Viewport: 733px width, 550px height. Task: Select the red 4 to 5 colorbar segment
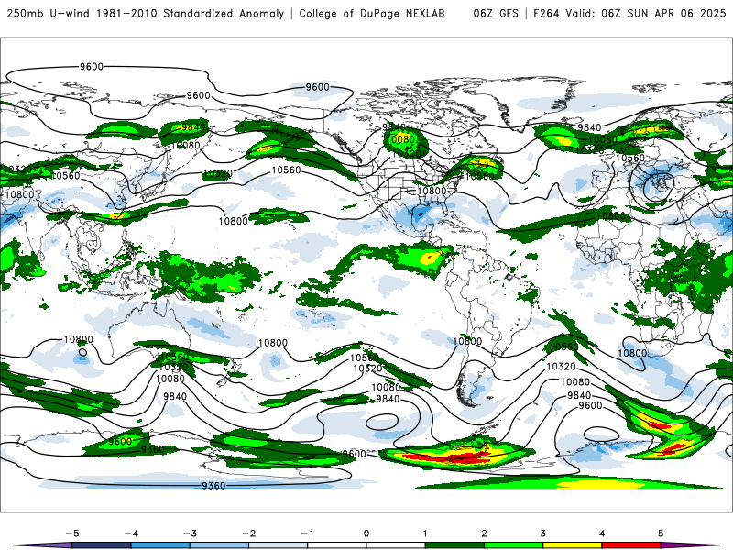(631, 545)
